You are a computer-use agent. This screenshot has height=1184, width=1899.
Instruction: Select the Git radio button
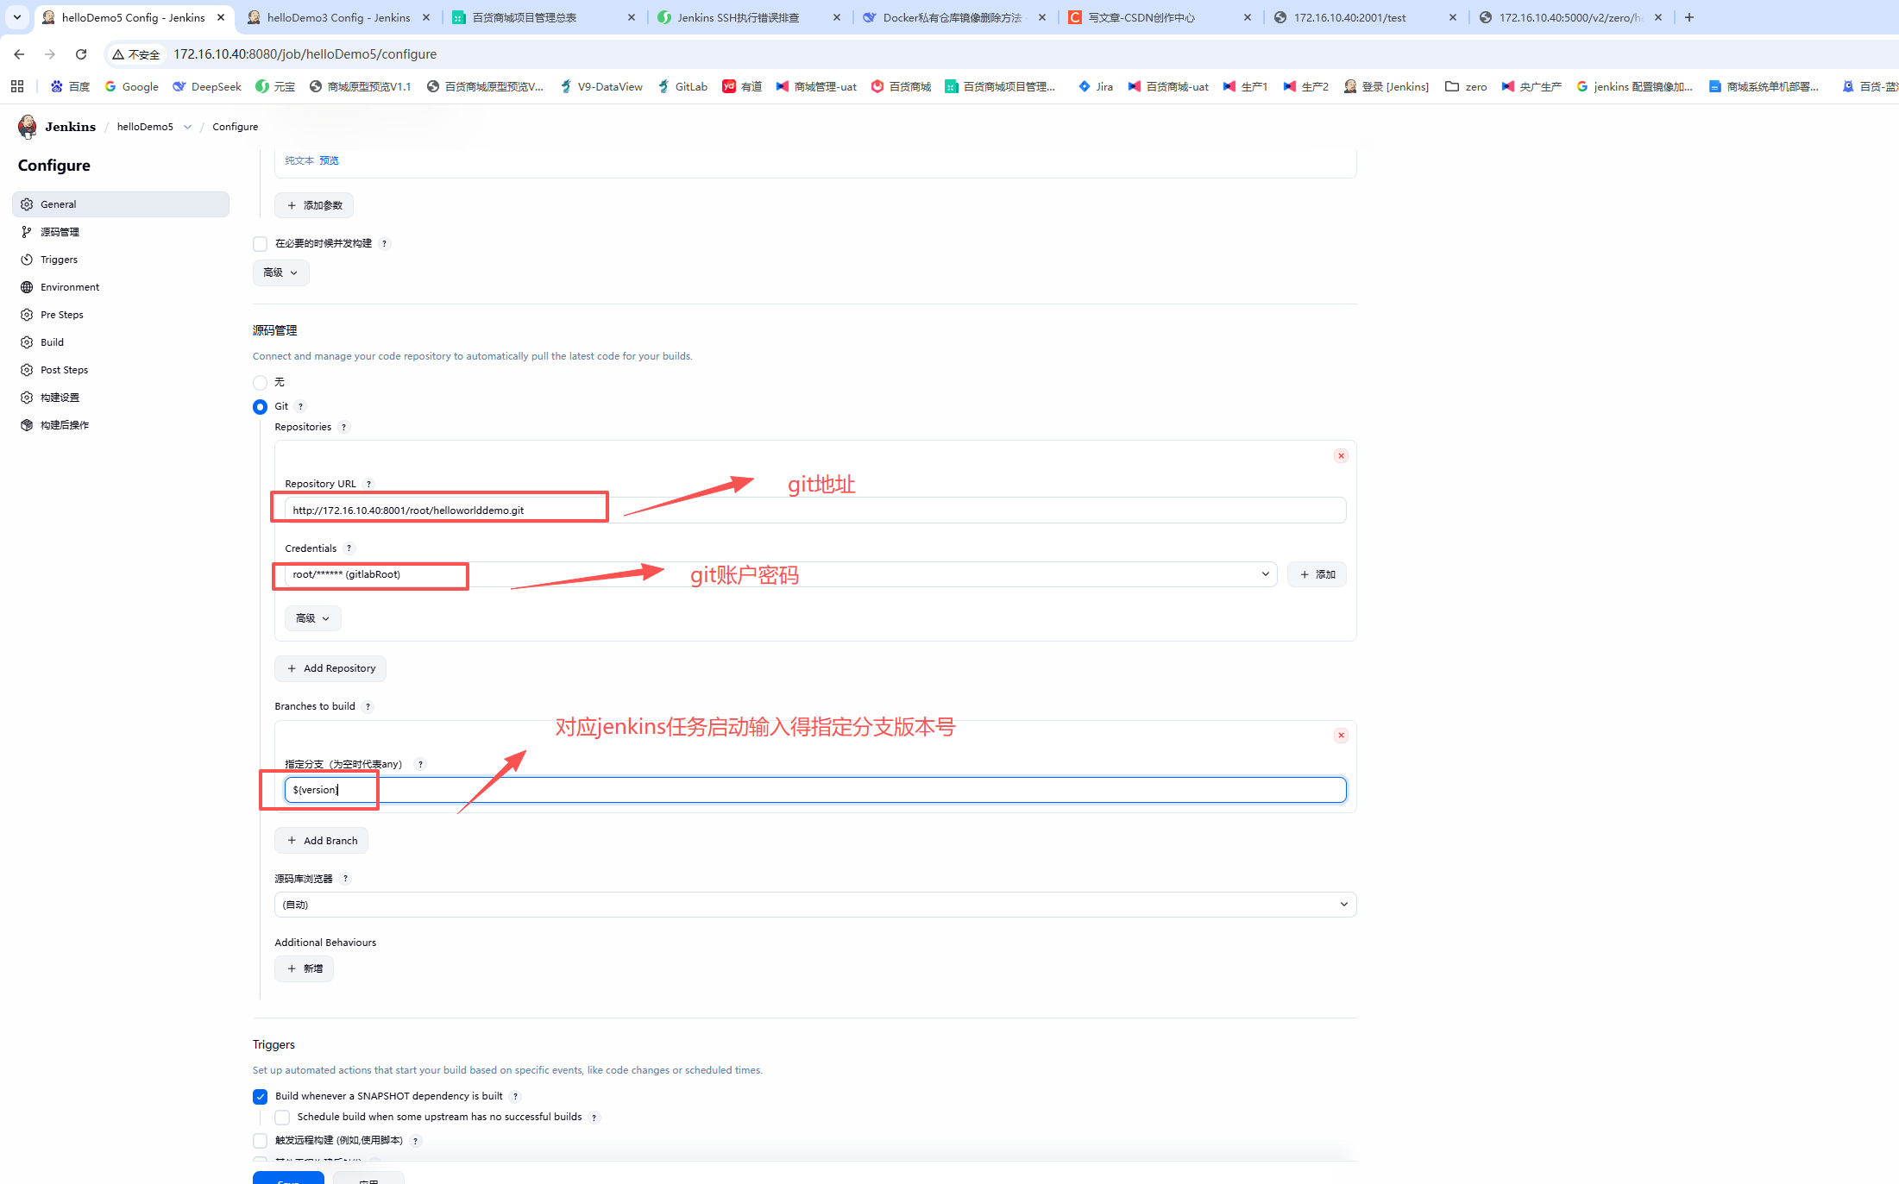(260, 407)
